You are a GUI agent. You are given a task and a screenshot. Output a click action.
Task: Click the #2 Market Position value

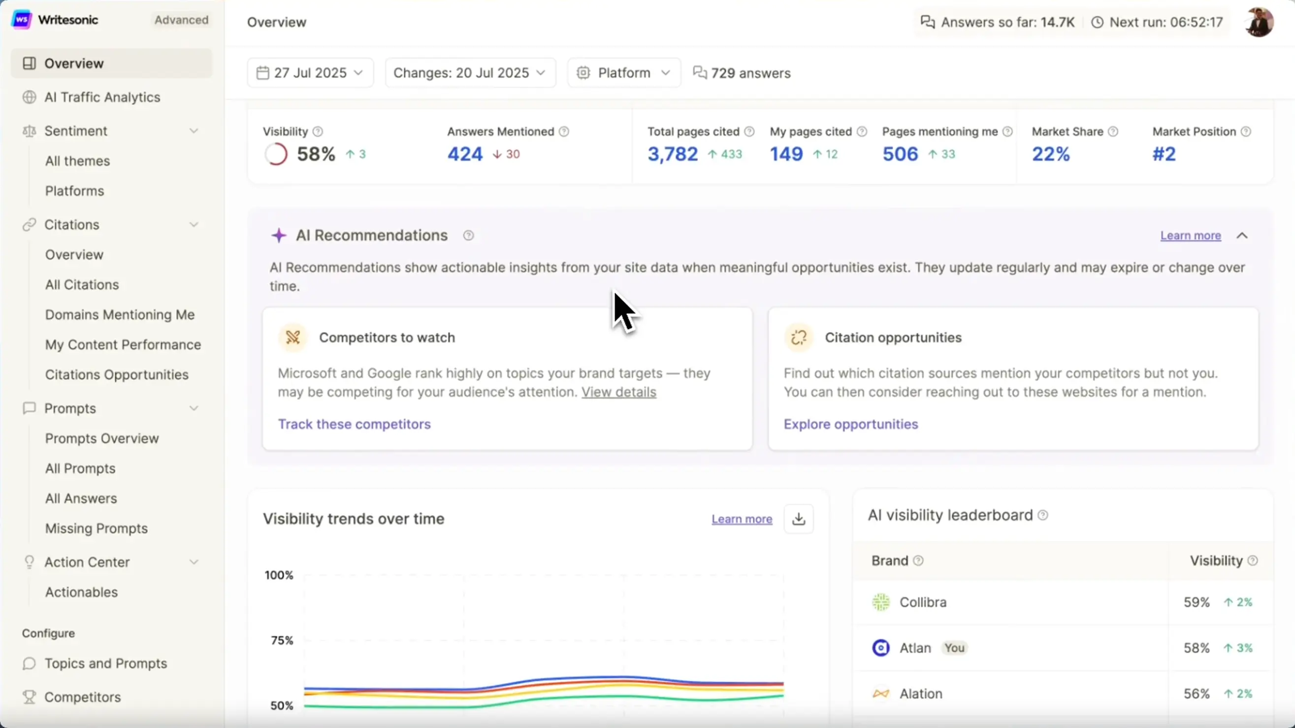[1164, 154]
